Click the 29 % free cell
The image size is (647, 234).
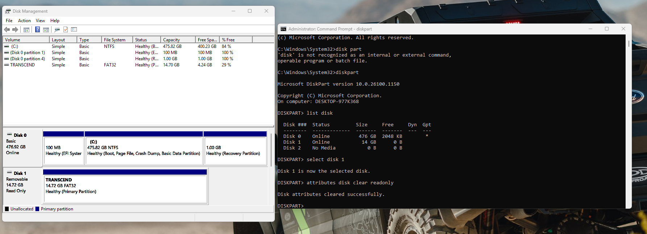click(x=226, y=65)
